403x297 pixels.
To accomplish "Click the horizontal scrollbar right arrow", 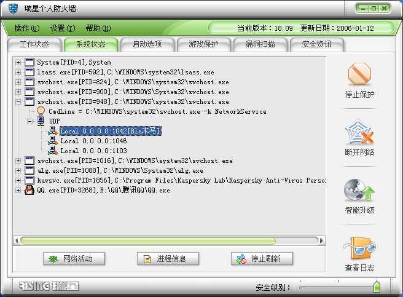I will (321, 241).
